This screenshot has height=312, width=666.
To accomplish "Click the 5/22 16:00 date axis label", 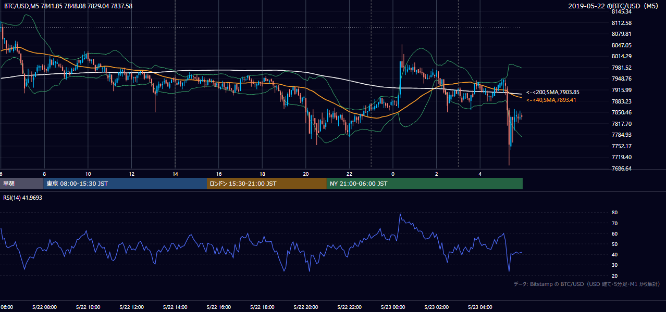I will (x=218, y=307).
